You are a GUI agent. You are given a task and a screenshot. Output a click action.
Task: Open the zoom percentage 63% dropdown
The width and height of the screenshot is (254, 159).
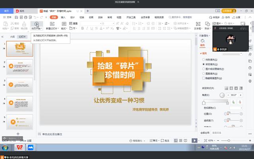click(x=211, y=140)
